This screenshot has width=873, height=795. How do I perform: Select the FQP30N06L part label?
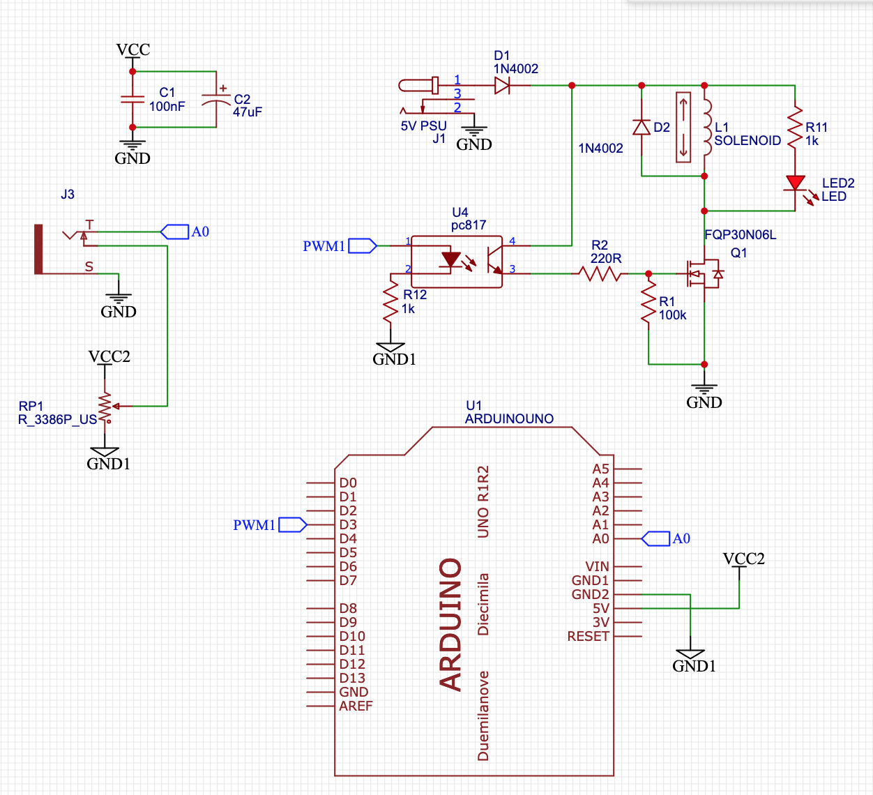(740, 234)
